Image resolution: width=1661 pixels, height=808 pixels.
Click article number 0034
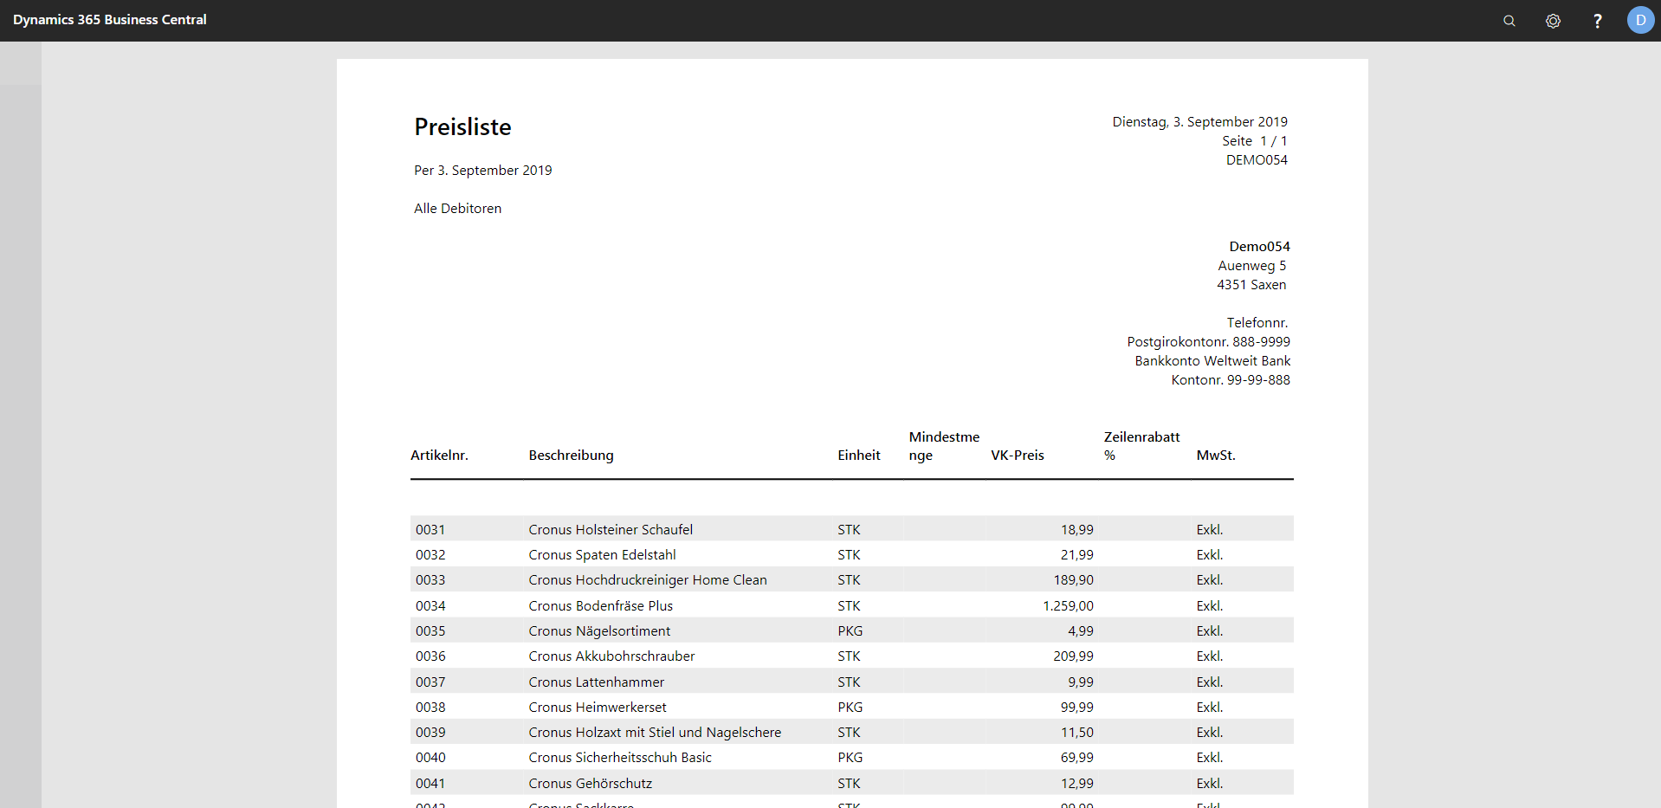[x=430, y=606]
